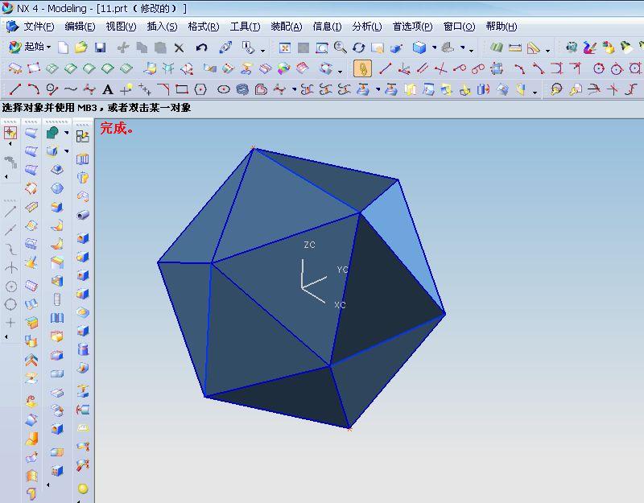
Task: Click the four-point surface icon
Action: [34, 68]
